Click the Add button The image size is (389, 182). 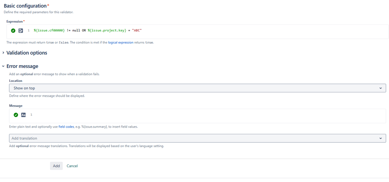pos(56,166)
